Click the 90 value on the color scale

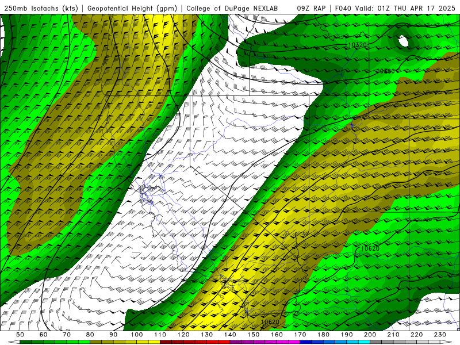[113, 335]
